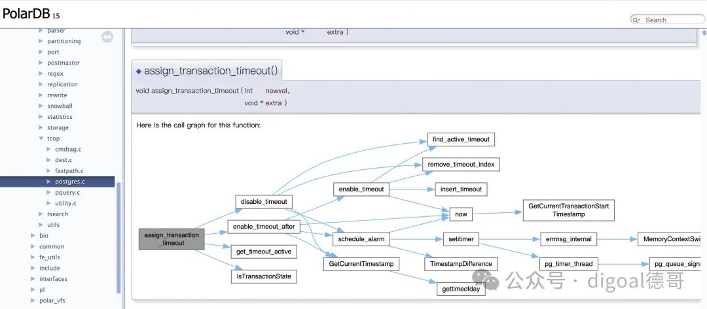Viewport: 707px width, 309px height.
Task: Expand the parser folder arrow
Action: click(41, 31)
